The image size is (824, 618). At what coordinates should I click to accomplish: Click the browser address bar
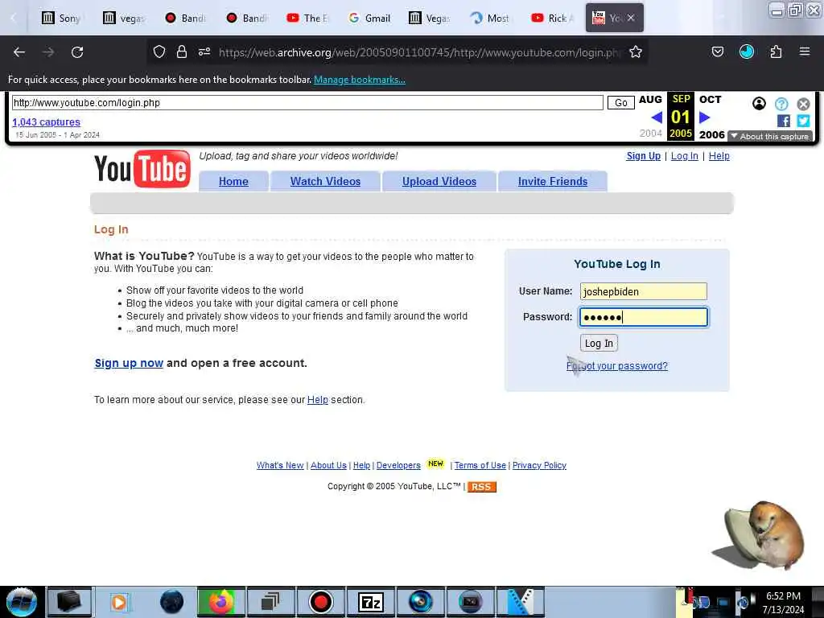click(x=419, y=52)
